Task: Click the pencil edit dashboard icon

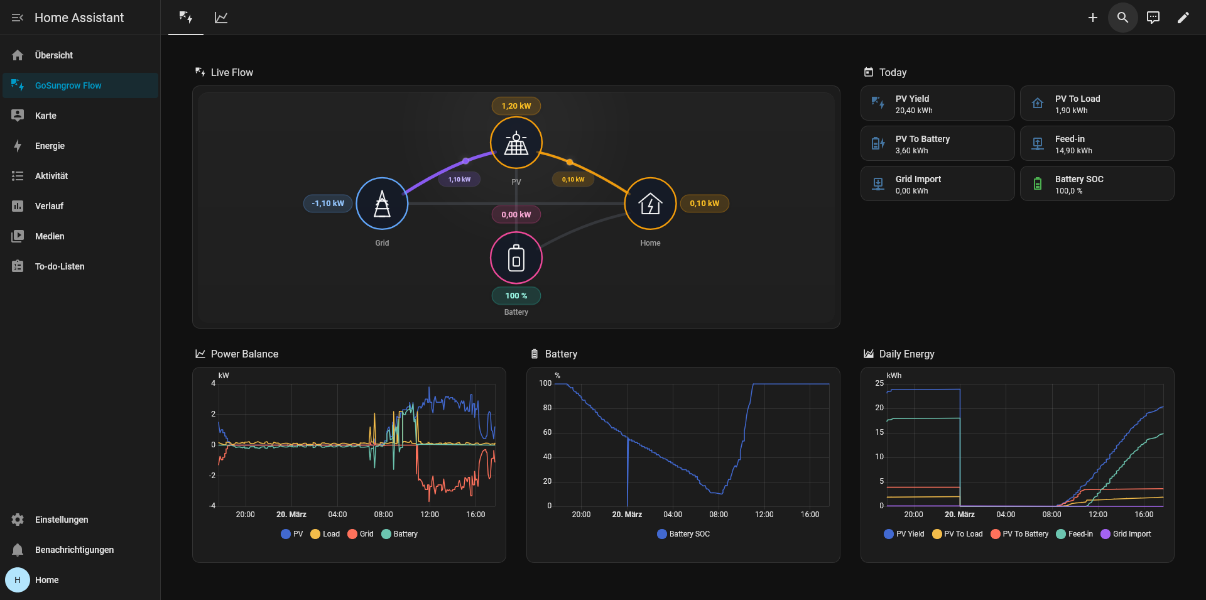Action: [1183, 18]
